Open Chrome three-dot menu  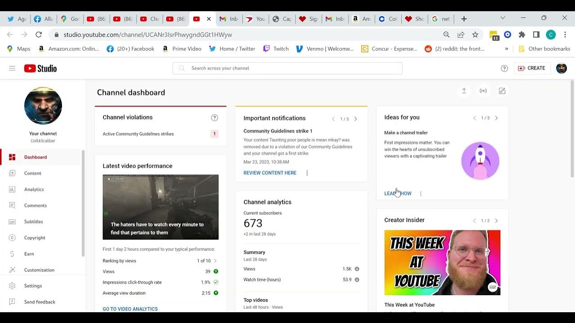tap(565, 35)
